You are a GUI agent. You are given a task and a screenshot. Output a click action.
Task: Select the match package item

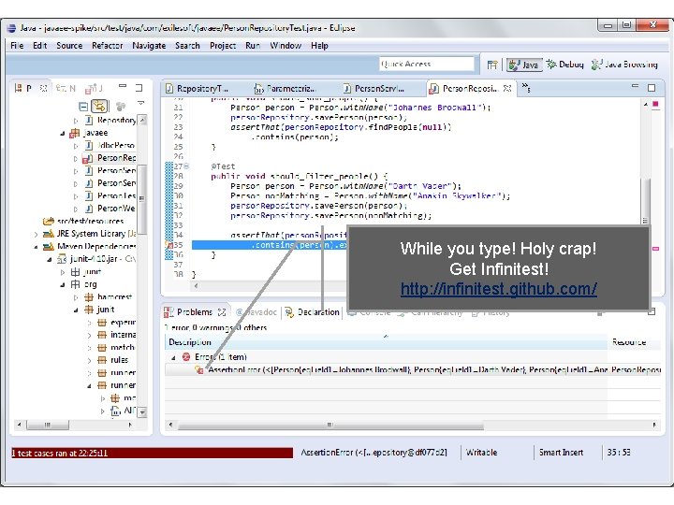116,347
